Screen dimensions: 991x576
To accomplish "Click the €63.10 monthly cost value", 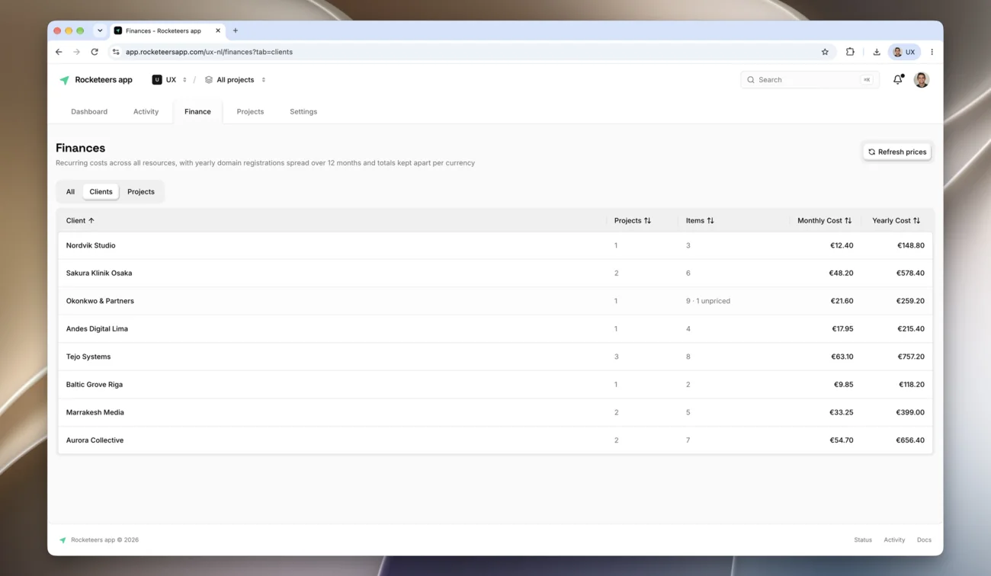I will pyautogui.click(x=841, y=357).
